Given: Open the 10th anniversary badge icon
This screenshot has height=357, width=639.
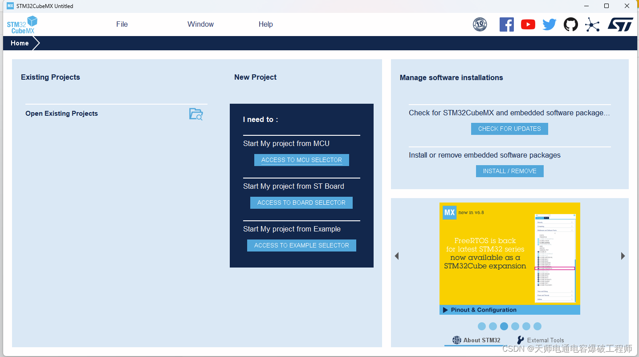Looking at the screenshot, I should click(480, 24).
